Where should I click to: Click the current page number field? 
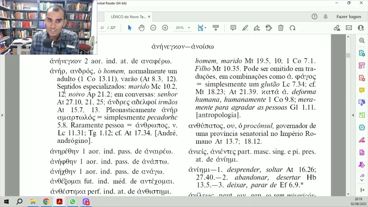[x=102, y=28]
